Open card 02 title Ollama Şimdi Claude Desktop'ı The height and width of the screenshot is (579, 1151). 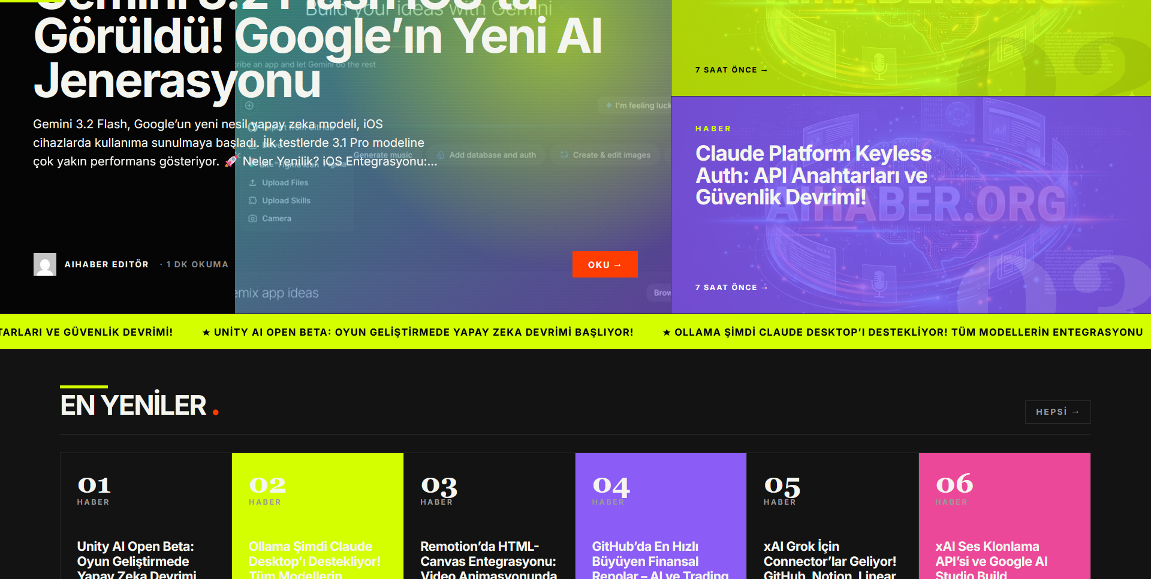tap(315, 561)
